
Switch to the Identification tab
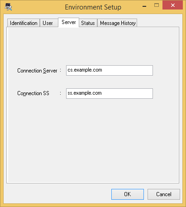[x=24, y=23]
